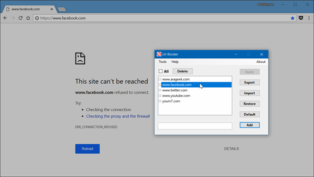This screenshot has width=314, height=177.
Task: Close the Url Blocker window
Action: coord(262,54)
